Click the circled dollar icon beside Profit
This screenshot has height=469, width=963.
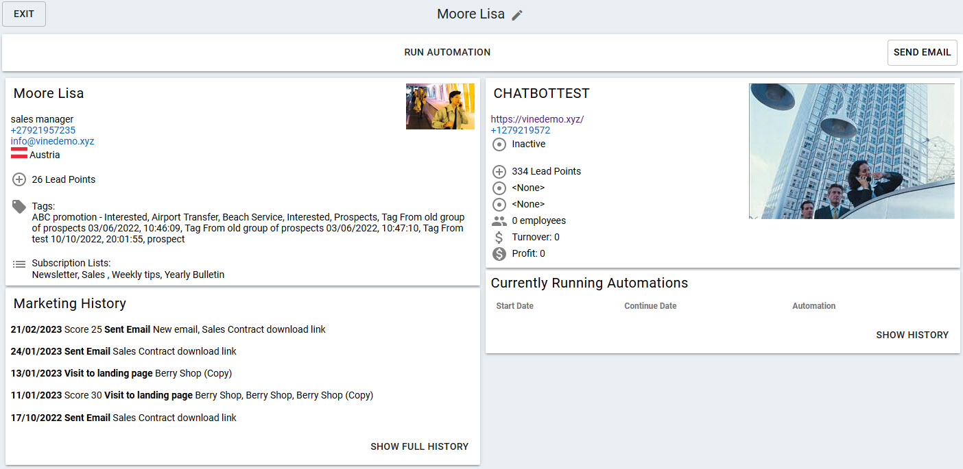[499, 254]
